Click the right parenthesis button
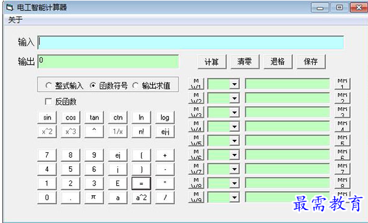 pos(142,169)
